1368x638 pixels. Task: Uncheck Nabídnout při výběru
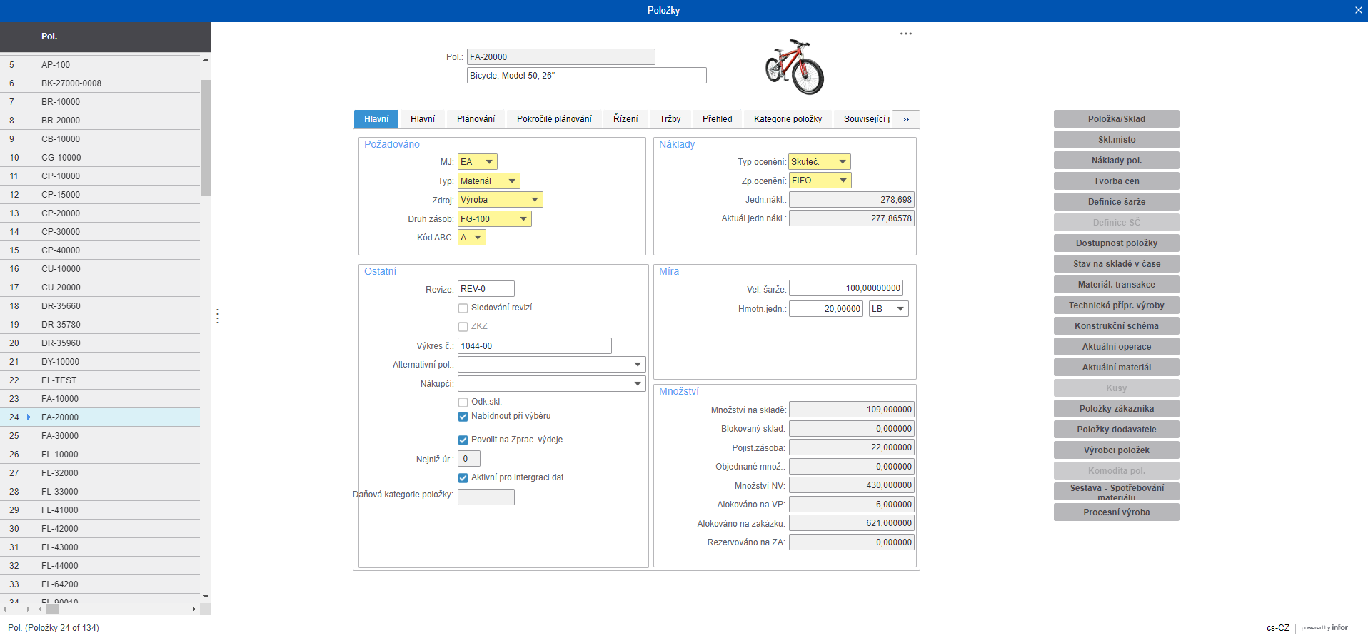tap(463, 417)
